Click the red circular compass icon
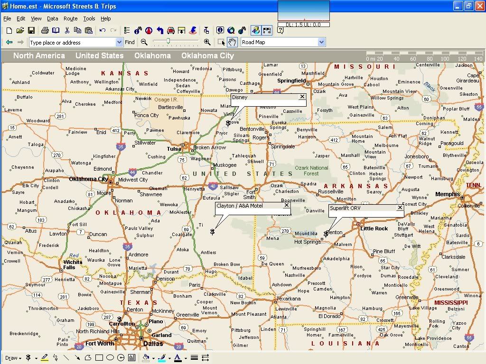486x364 pixels. click(x=149, y=30)
